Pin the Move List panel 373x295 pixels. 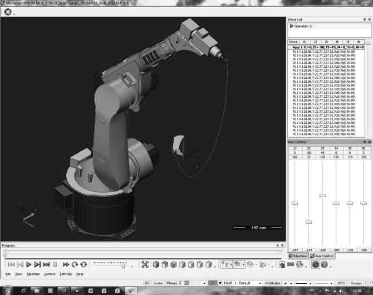[365, 19]
